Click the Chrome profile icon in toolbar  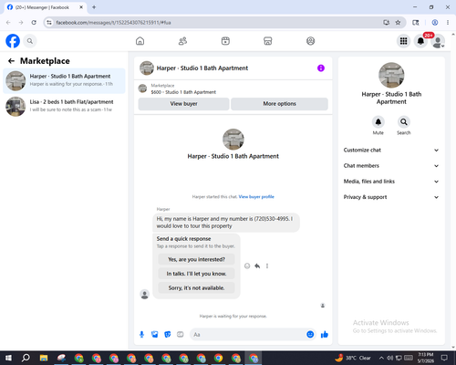[435, 23]
